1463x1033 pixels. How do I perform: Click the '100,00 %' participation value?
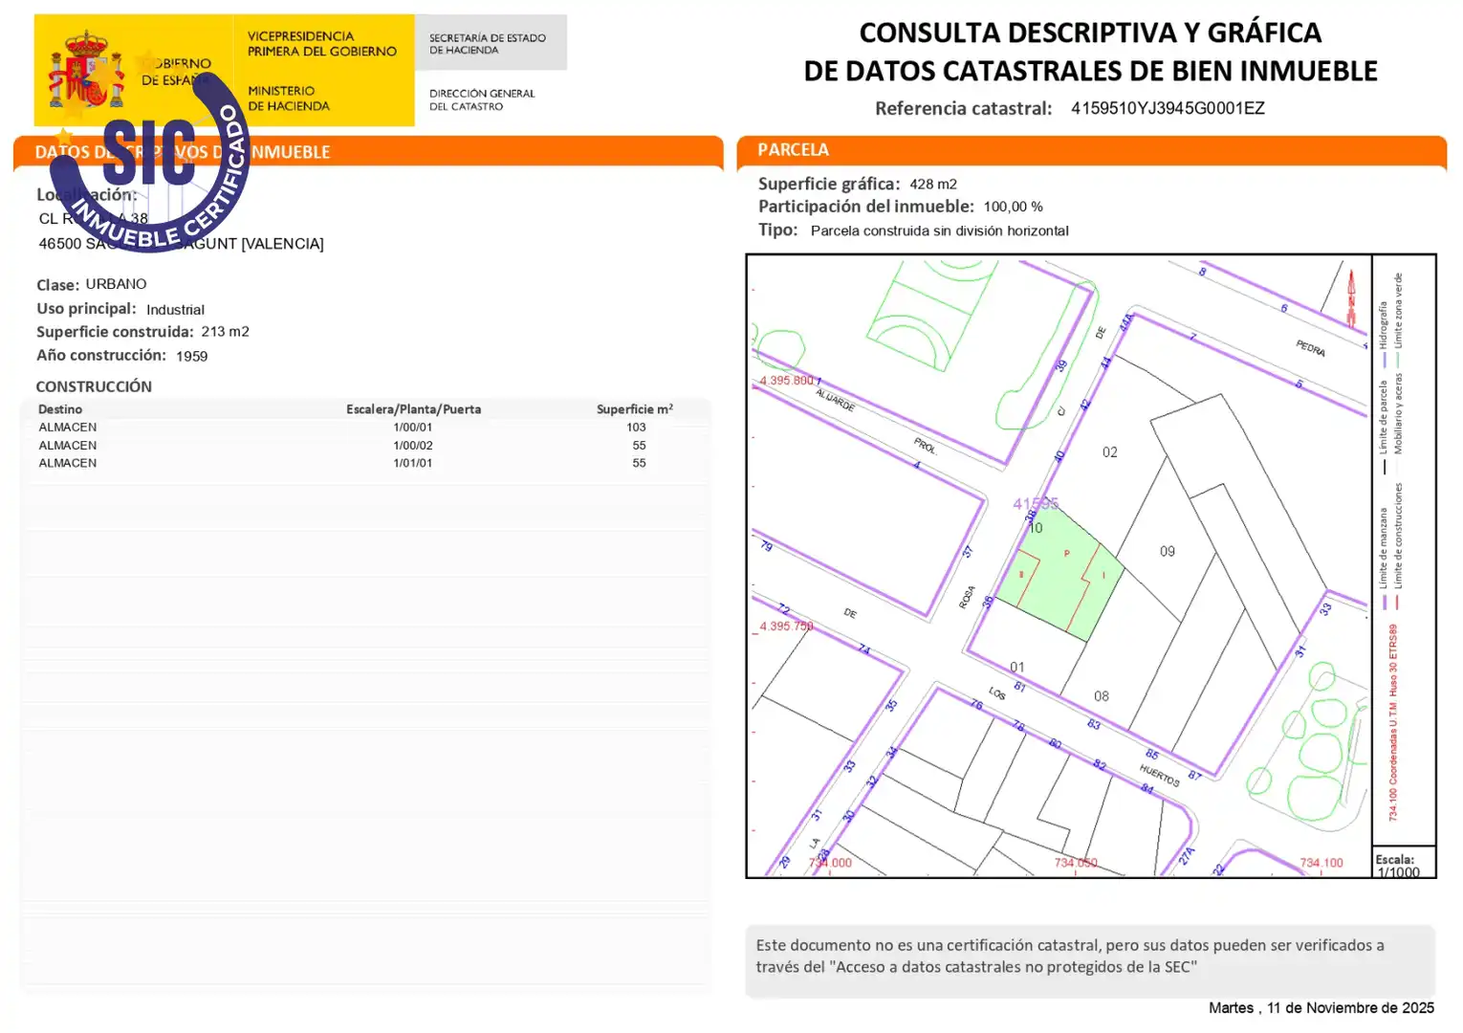1013,207
